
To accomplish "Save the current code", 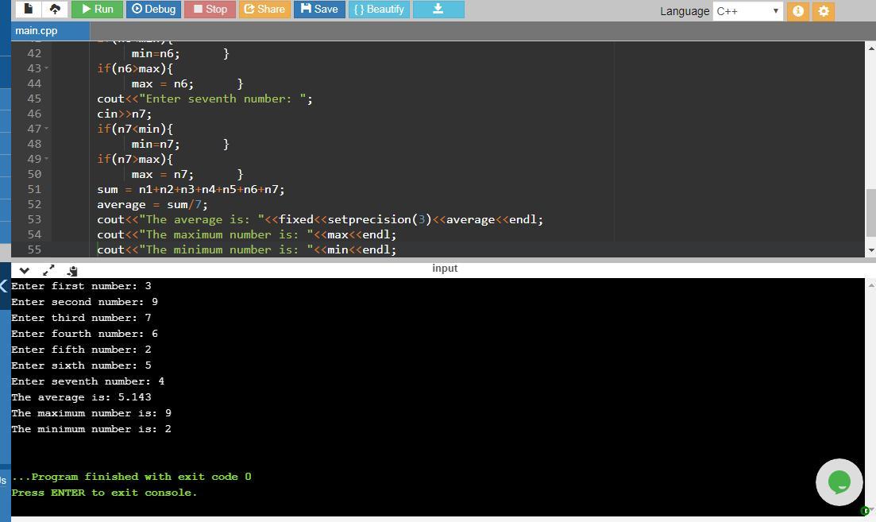I will coord(319,9).
